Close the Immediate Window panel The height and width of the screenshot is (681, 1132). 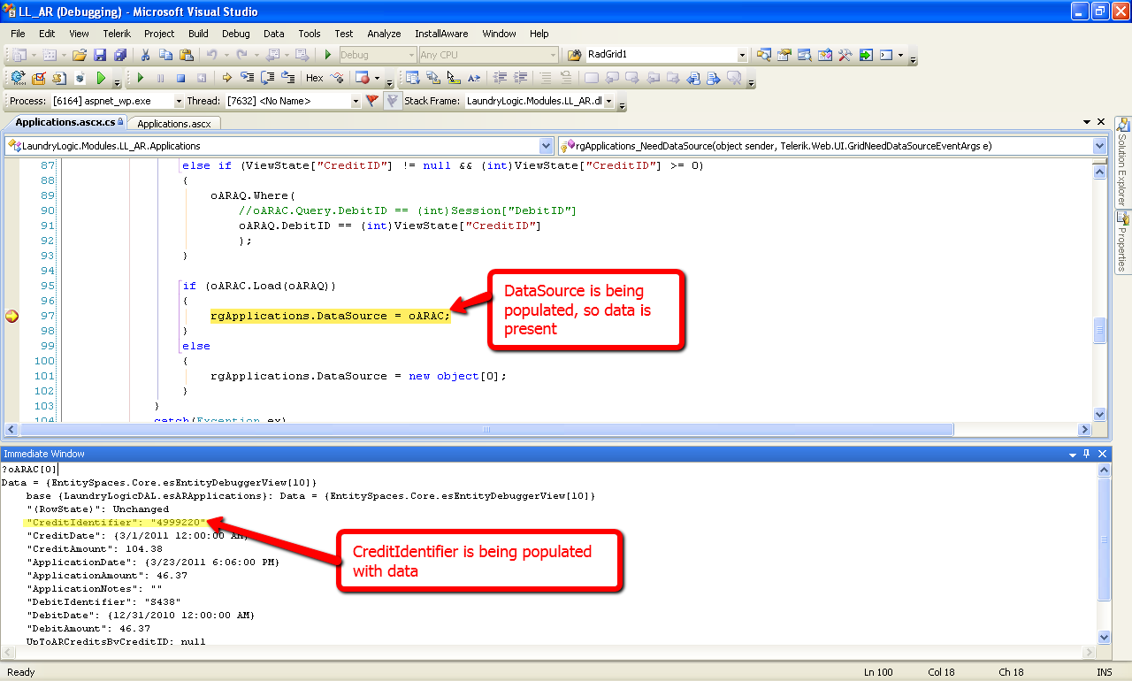coord(1102,454)
